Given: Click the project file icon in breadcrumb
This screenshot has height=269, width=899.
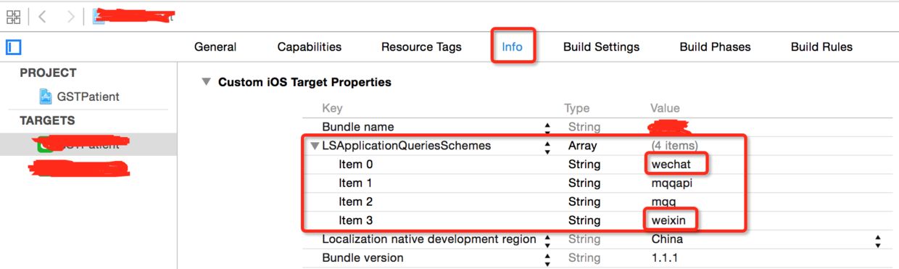Looking at the screenshot, I should [x=99, y=16].
